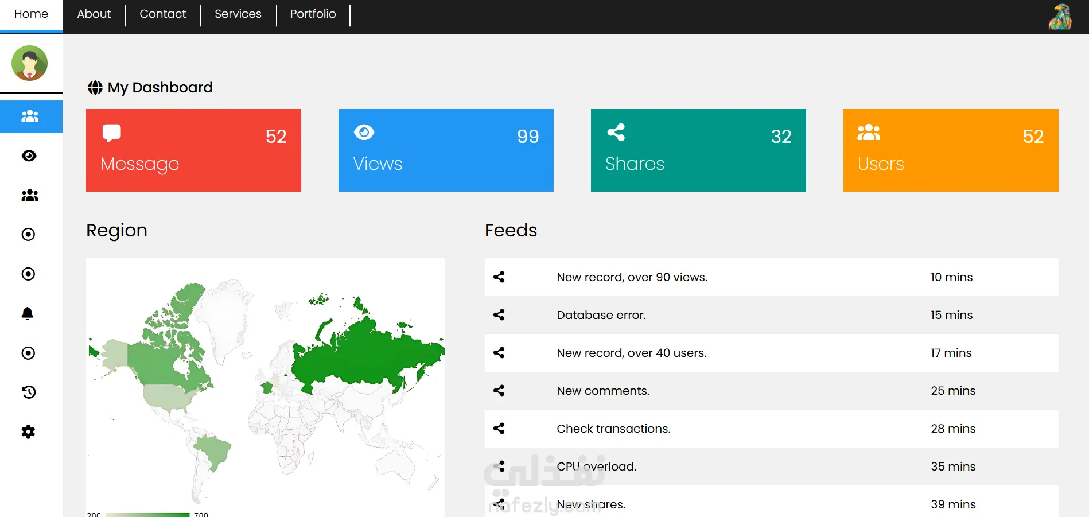This screenshot has width=1089, height=517.
Task: Click share icon in 'Check transactions' row
Action: [x=499, y=429]
